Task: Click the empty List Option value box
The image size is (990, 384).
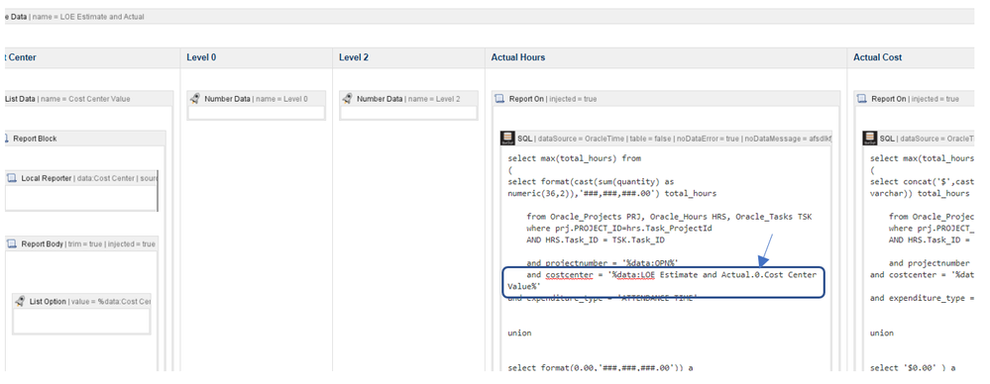Action: (81, 321)
